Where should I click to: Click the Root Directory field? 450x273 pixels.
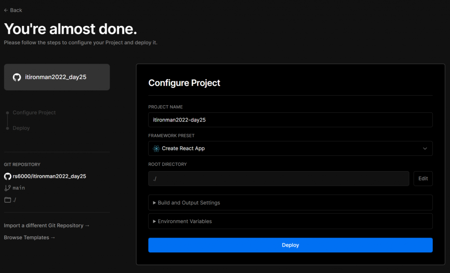pyautogui.click(x=279, y=179)
